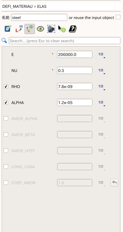Viewport: 123px width, 232px height.
Task: Click the 名前 name label
Action: tap(6, 18)
